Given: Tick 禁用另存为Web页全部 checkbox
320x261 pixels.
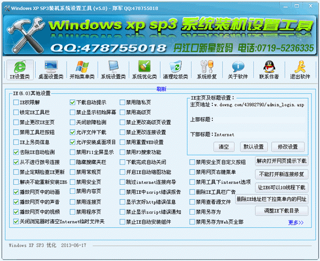Looking at the screenshot, I should click(192, 222).
